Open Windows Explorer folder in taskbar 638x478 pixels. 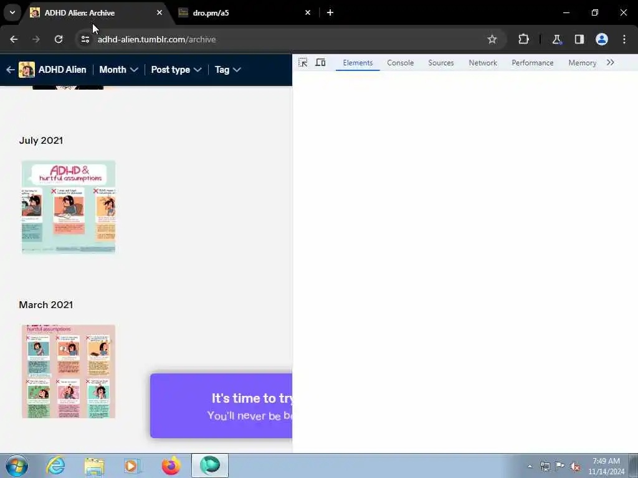(x=95, y=466)
